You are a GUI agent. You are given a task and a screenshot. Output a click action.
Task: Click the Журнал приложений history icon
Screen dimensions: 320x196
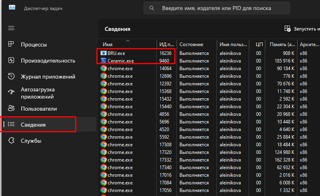[x=11, y=76]
